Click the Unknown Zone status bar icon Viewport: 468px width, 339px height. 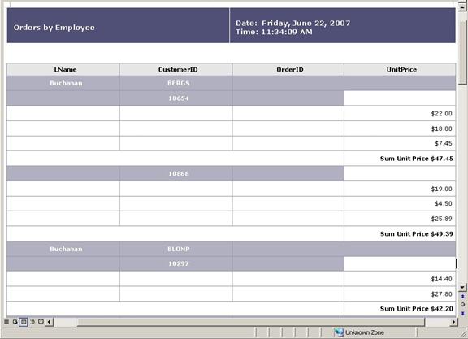339,332
